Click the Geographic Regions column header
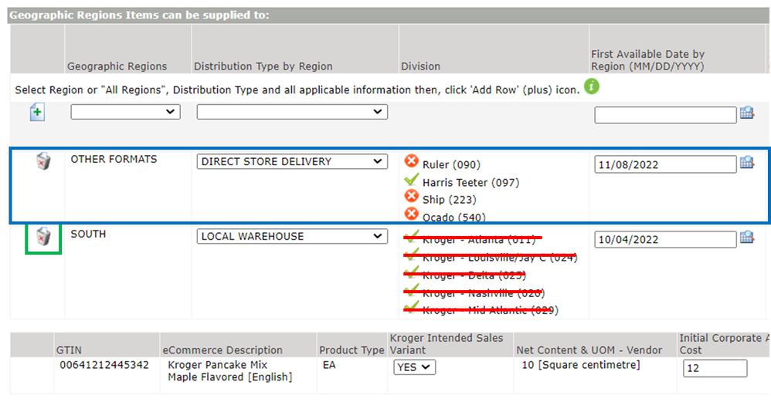771x405 pixels. click(117, 66)
